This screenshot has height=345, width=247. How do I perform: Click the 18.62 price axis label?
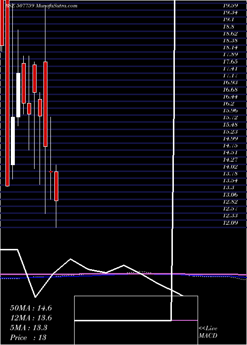pyautogui.click(x=230, y=34)
